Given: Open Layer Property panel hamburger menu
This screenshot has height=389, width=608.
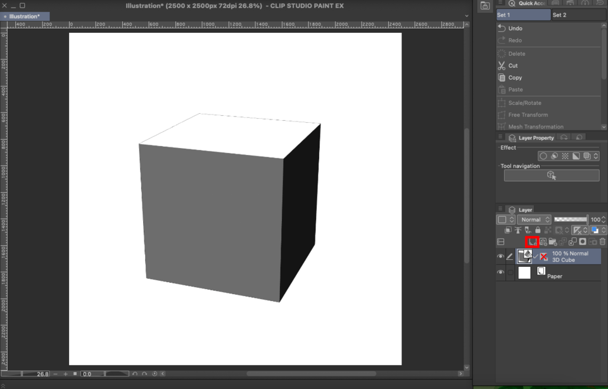Looking at the screenshot, I should (x=500, y=137).
